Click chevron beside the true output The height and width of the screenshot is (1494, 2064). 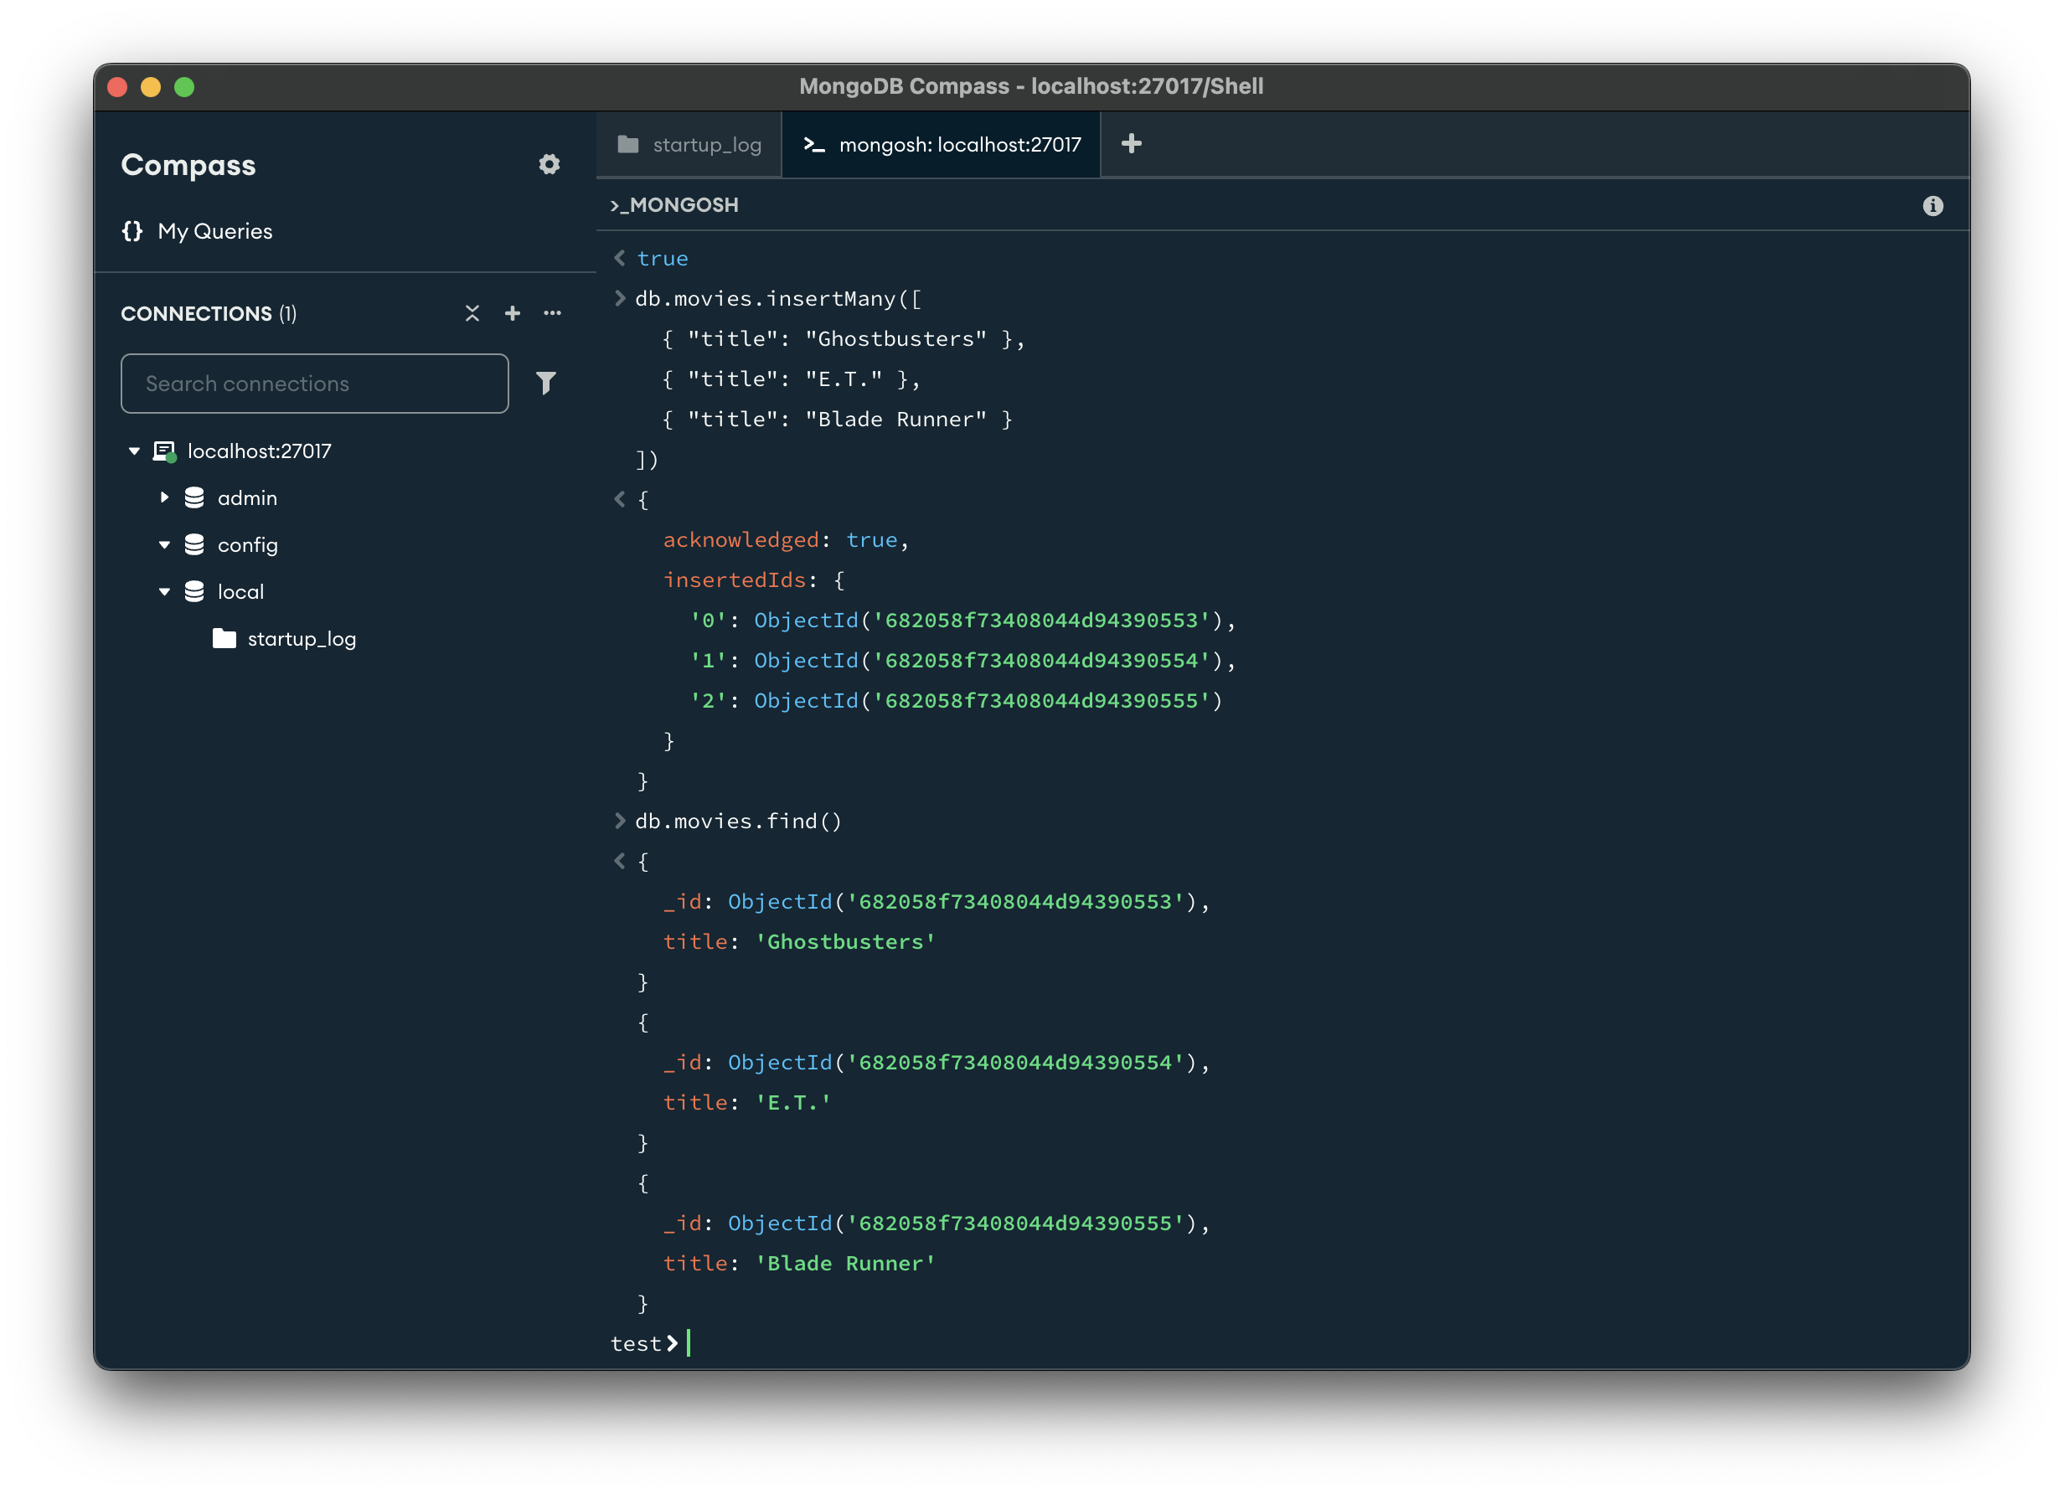click(x=620, y=259)
